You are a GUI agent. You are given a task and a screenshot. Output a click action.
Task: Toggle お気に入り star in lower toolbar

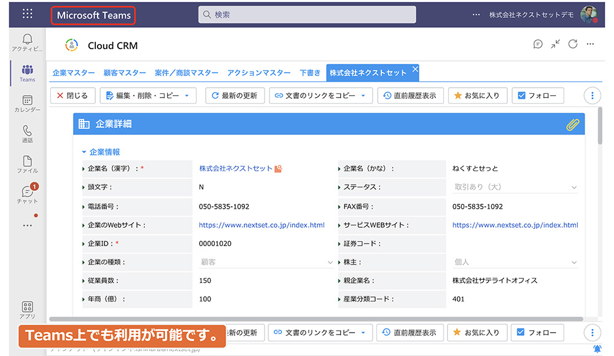click(x=457, y=332)
